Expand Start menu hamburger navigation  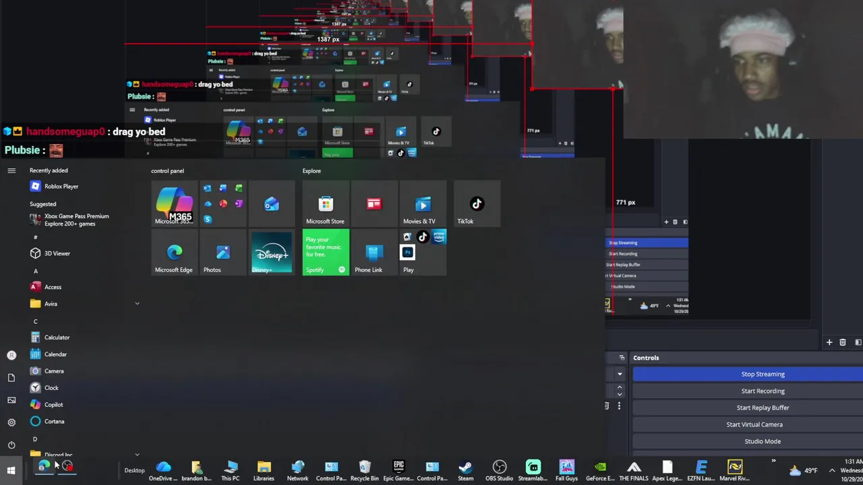click(11, 170)
